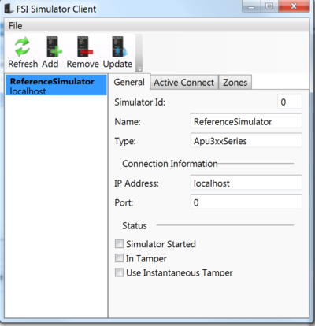Switch to the Zones tab
This screenshot has width=315, height=326.
pyautogui.click(x=235, y=83)
